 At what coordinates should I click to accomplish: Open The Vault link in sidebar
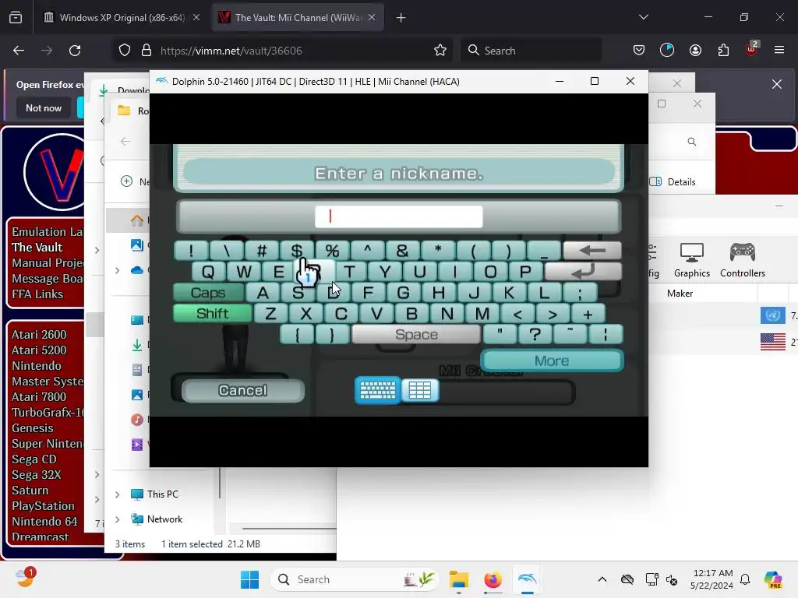[x=37, y=248]
